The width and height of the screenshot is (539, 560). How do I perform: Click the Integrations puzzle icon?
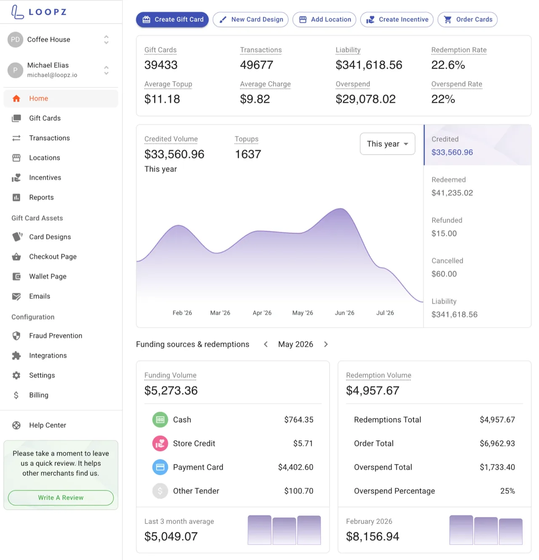(x=16, y=356)
